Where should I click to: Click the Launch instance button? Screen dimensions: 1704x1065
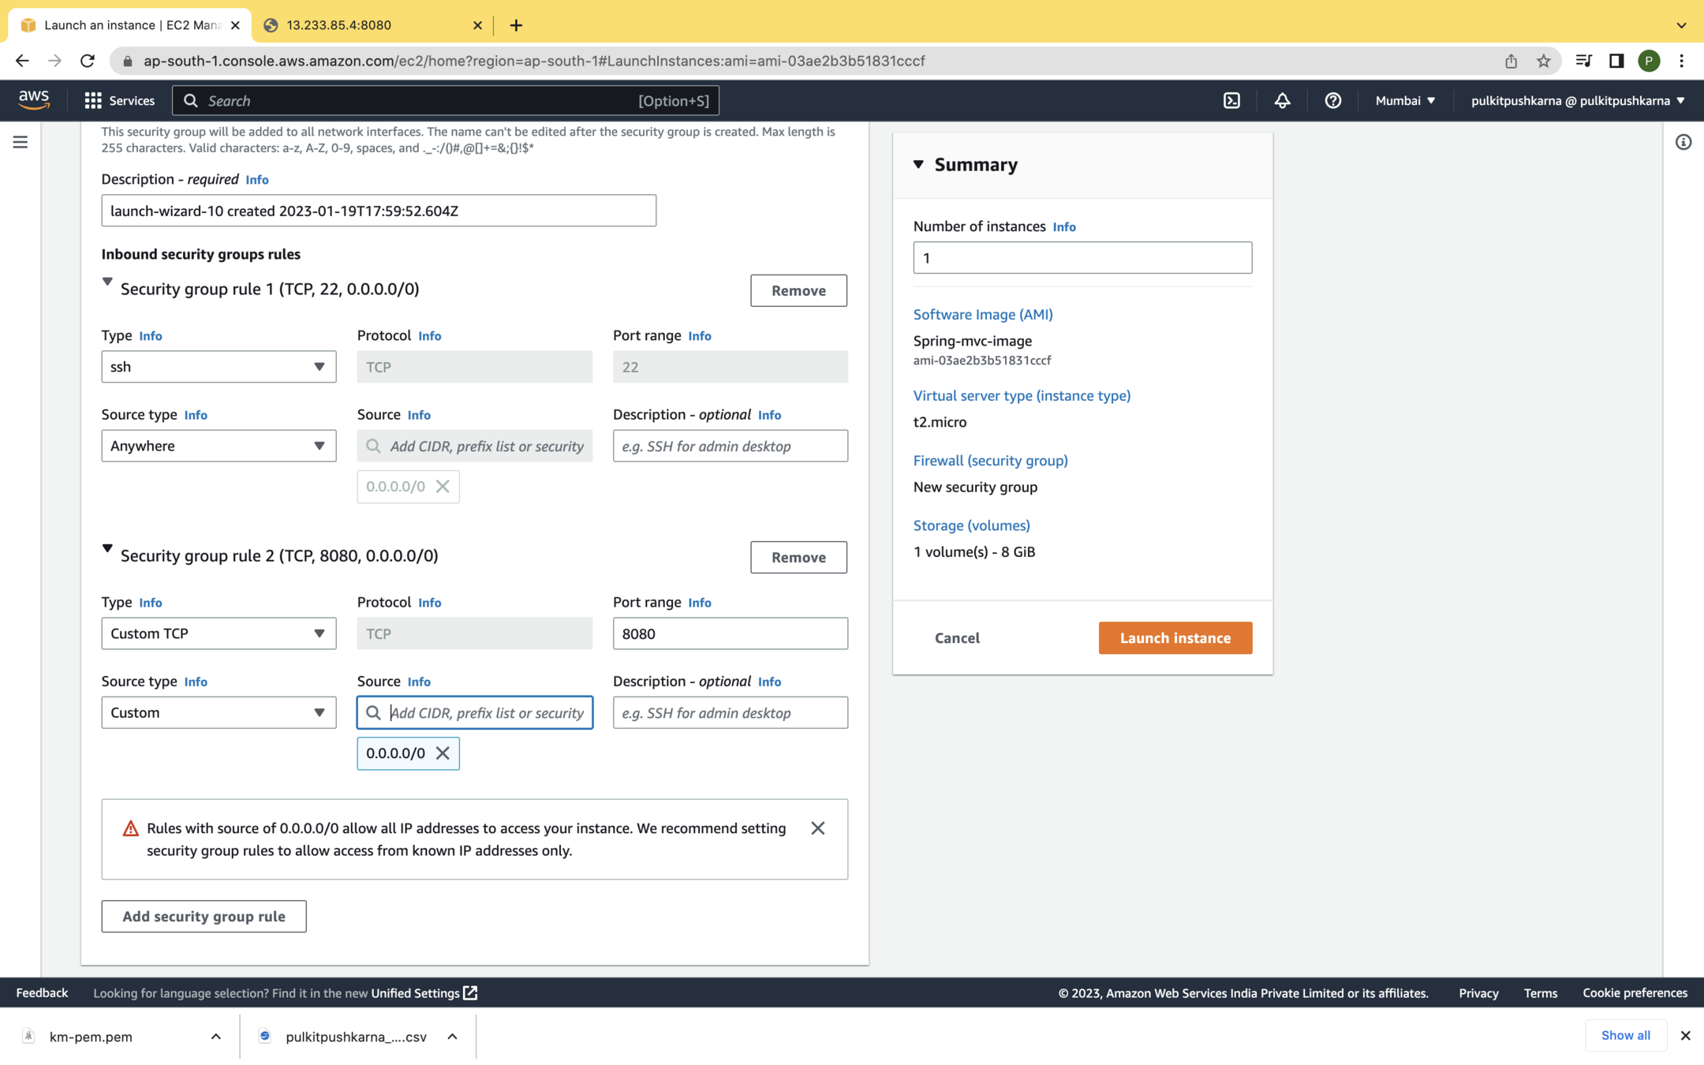click(1175, 637)
